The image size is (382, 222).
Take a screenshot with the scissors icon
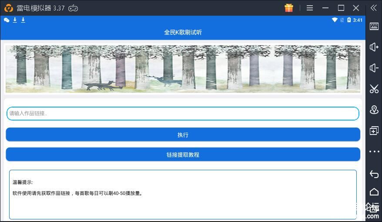click(x=374, y=89)
